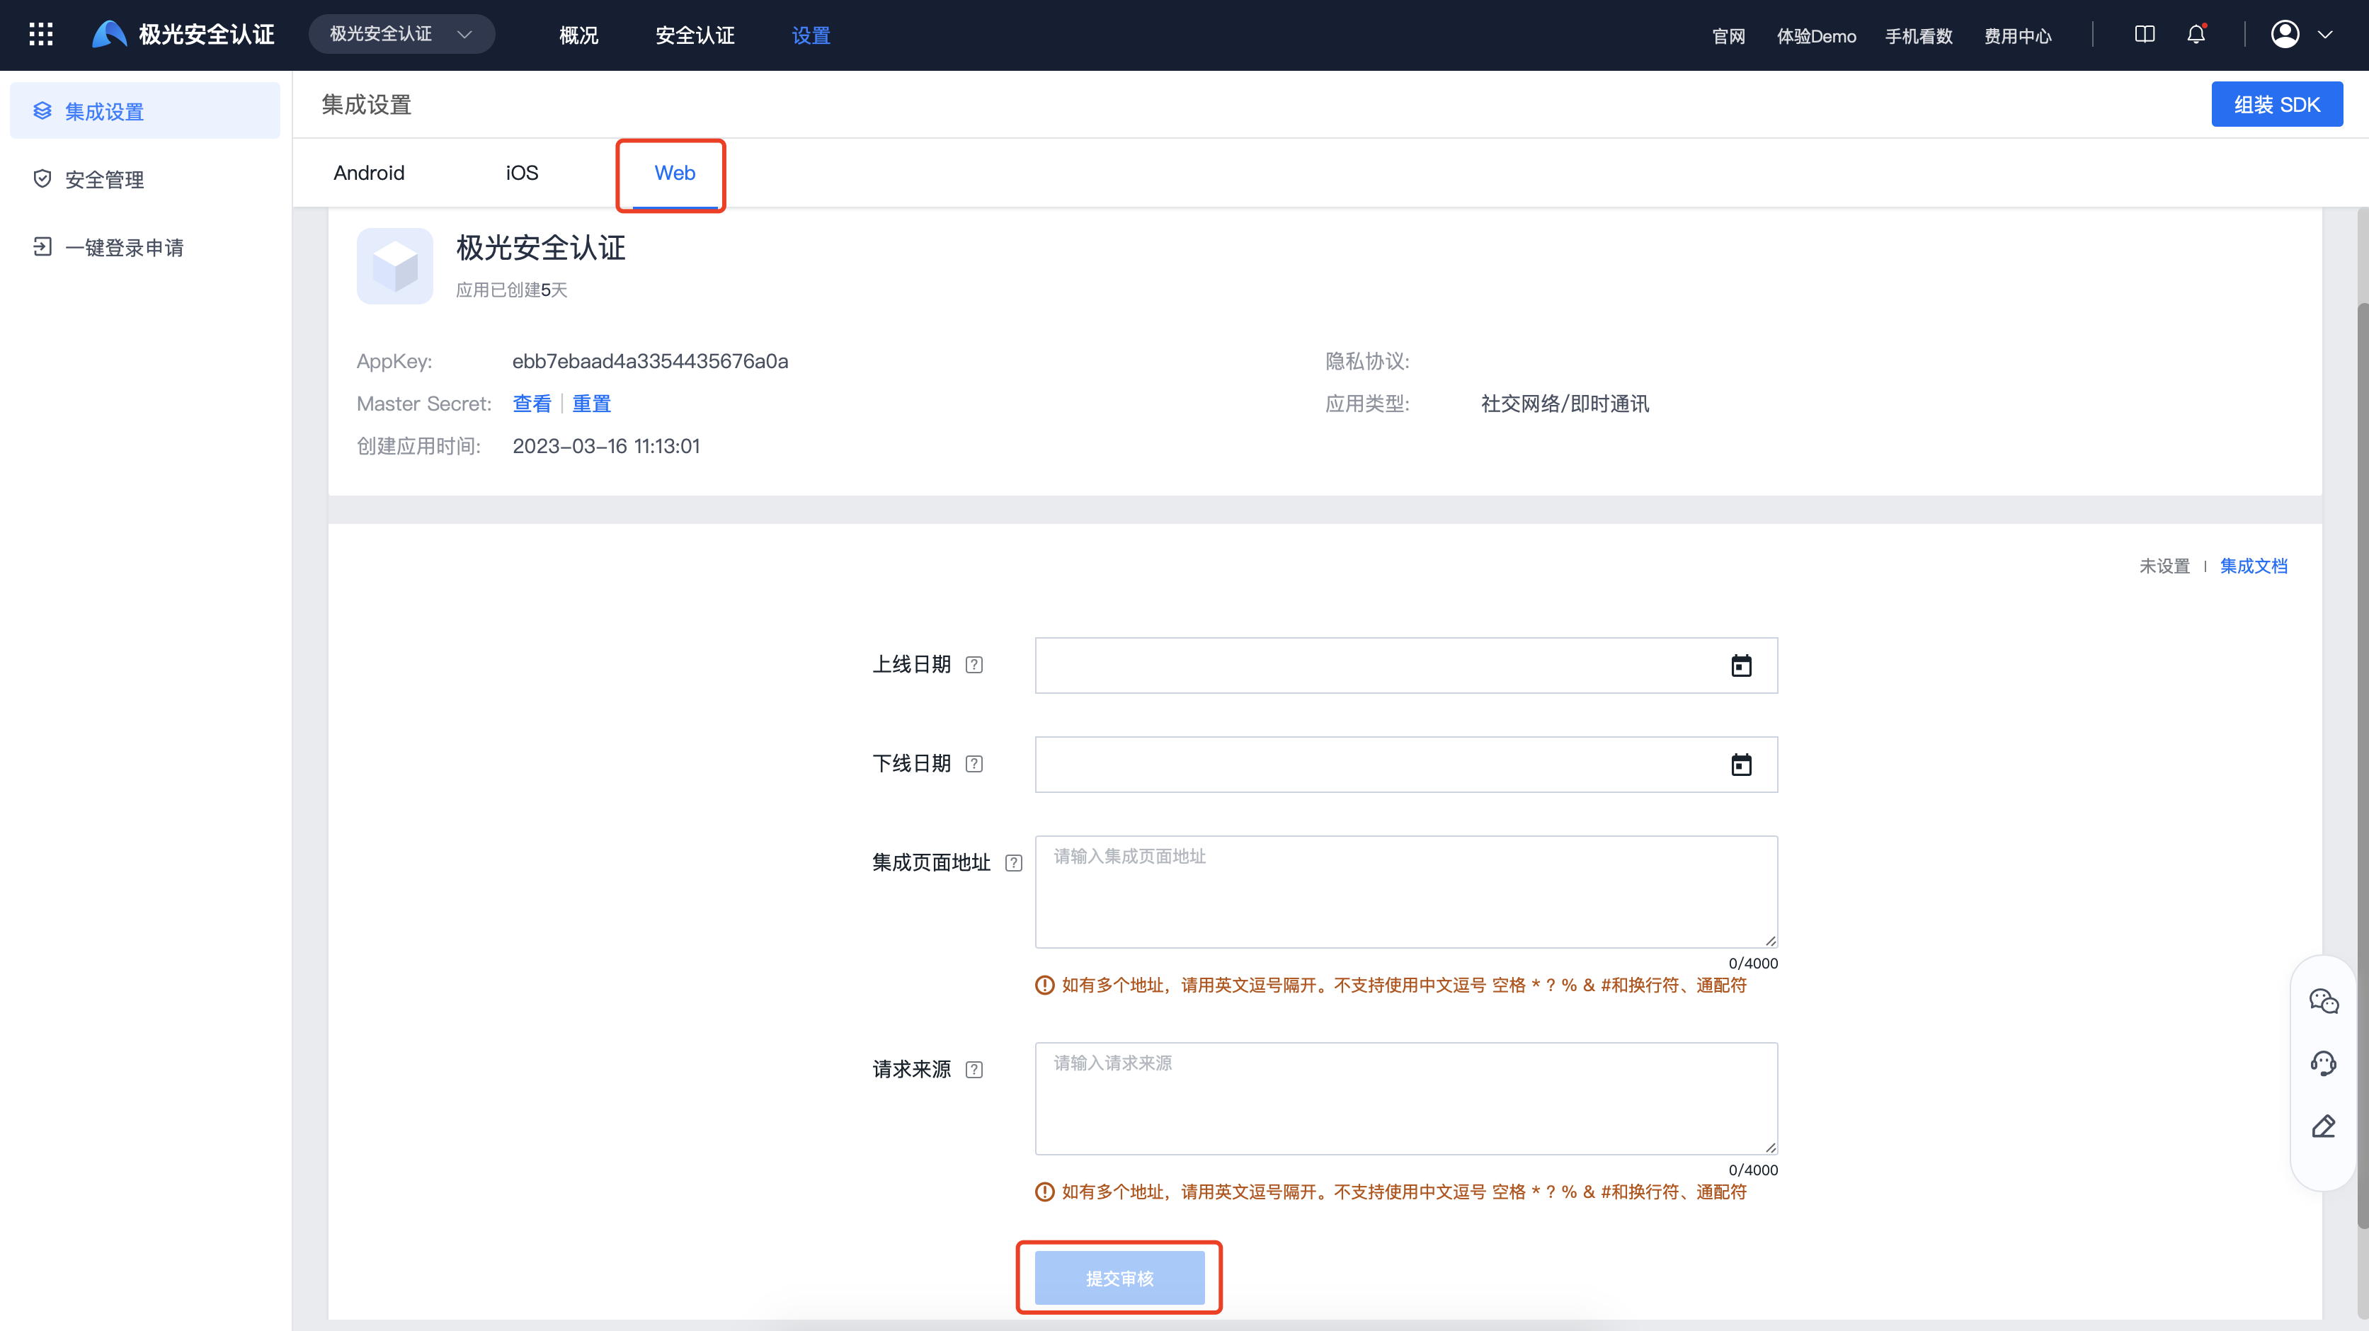Open the 概况 overview menu
Screen dimensions: 2369x1331
pyautogui.click(x=578, y=35)
